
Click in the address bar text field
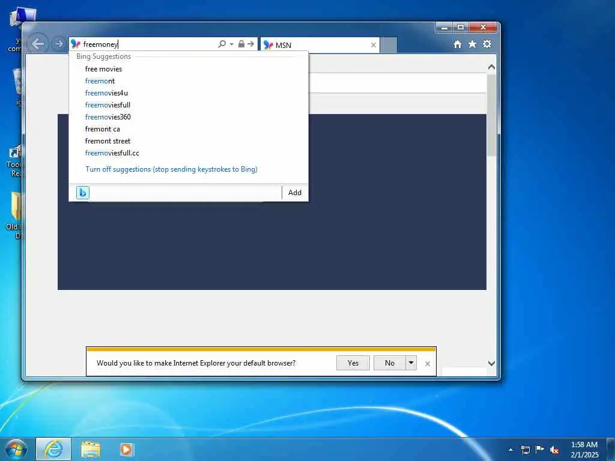point(149,44)
